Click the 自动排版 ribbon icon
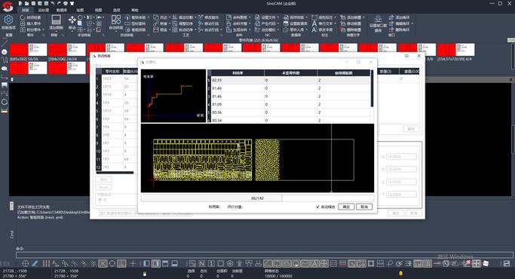The width and height of the screenshot is (515, 279). click(x=116, y=20)
